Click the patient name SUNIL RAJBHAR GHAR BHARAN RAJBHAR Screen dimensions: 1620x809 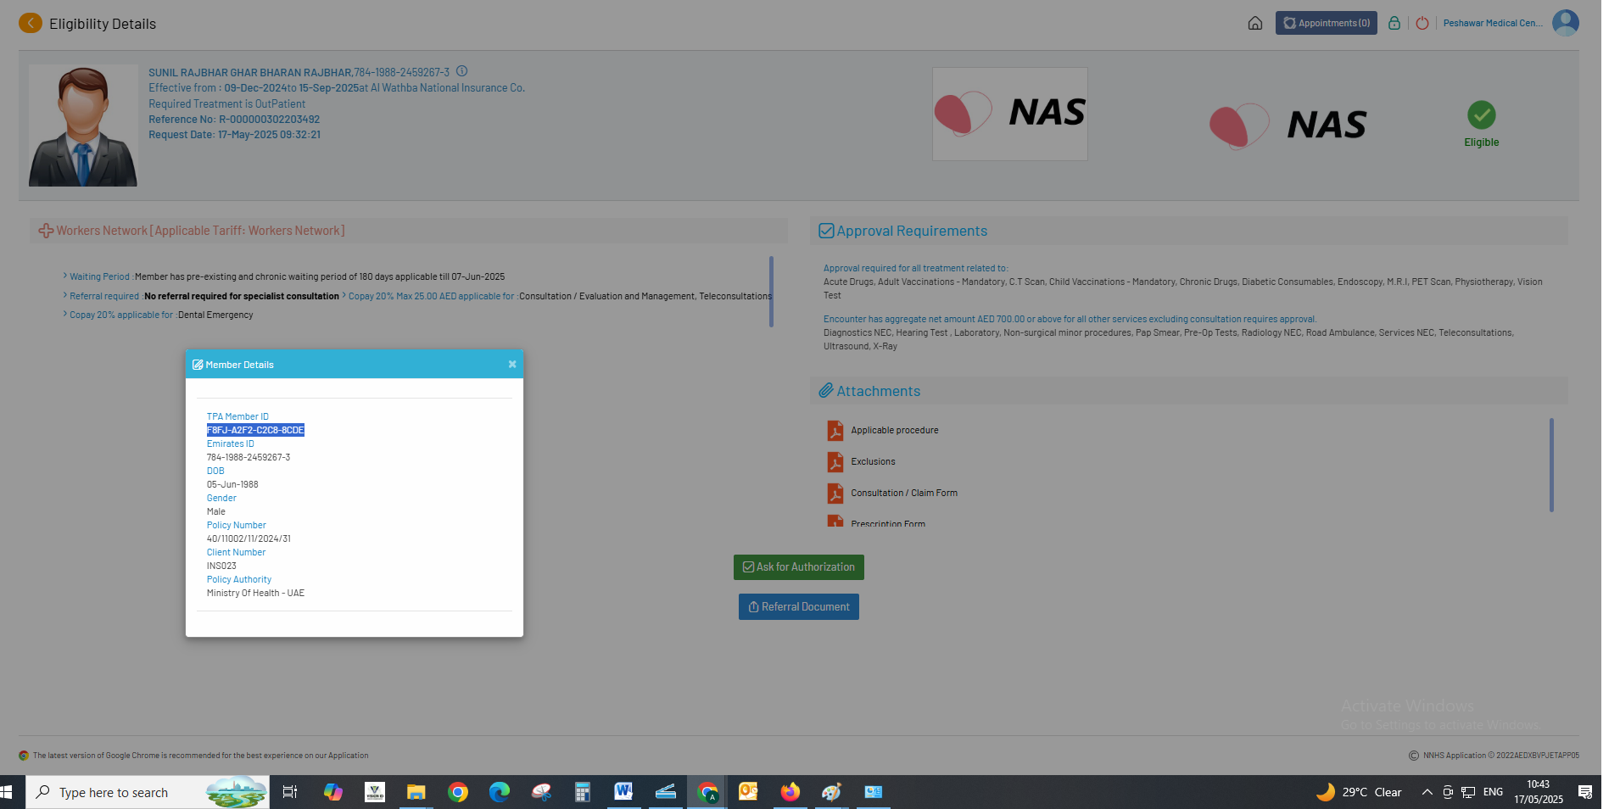(250, 73)
